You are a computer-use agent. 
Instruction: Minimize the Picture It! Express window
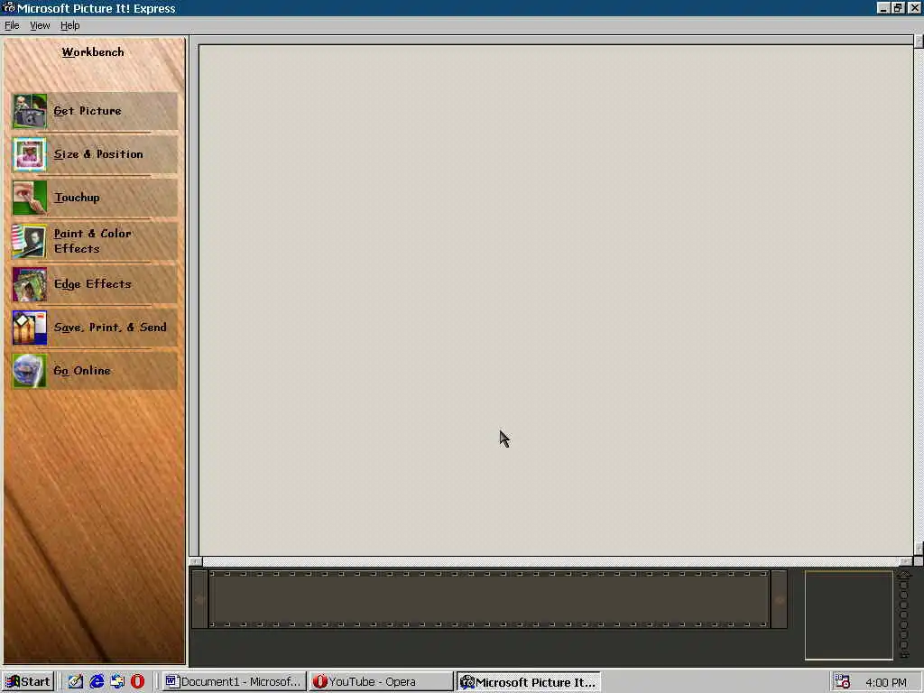(x=882, y=7)
